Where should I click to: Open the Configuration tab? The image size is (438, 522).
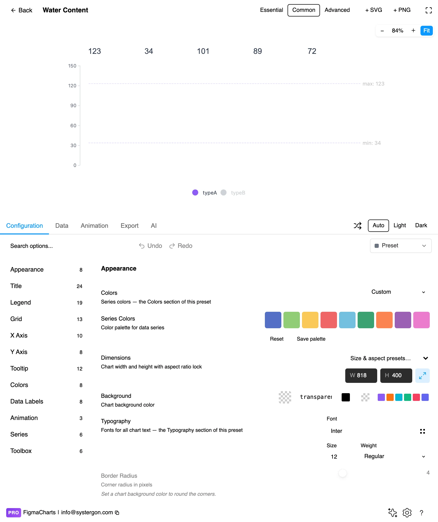[24, 226]
